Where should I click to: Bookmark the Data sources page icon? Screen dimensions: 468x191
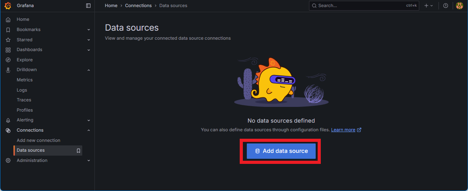(x=78, y=151)
